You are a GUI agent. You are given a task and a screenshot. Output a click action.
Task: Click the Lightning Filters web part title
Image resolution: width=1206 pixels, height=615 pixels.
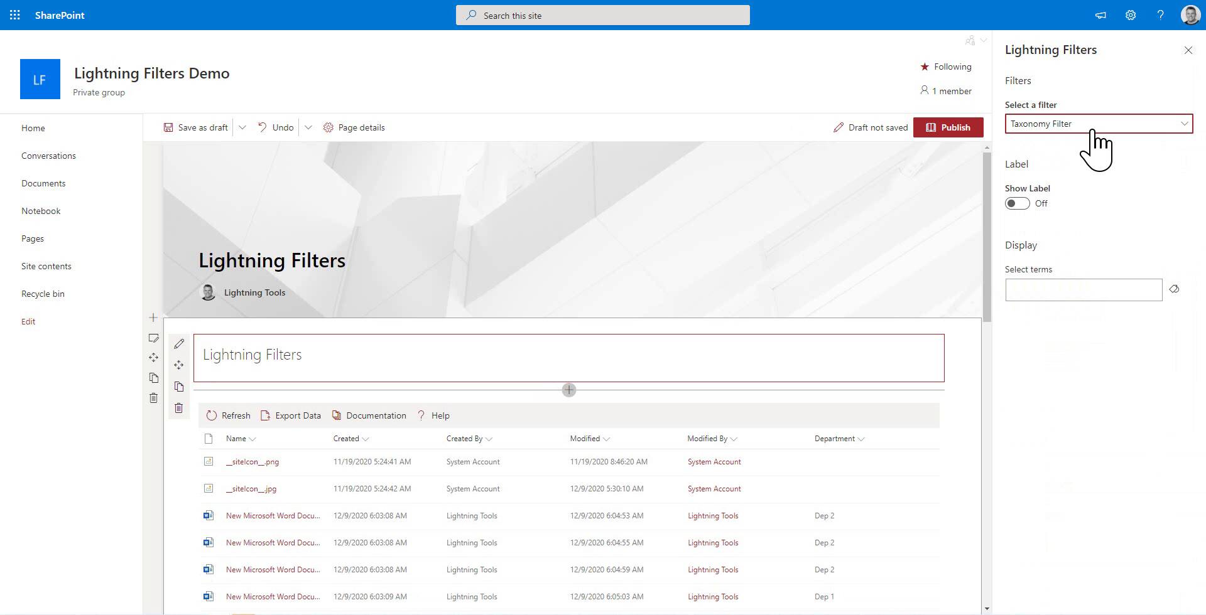click(x=253, y=355)
